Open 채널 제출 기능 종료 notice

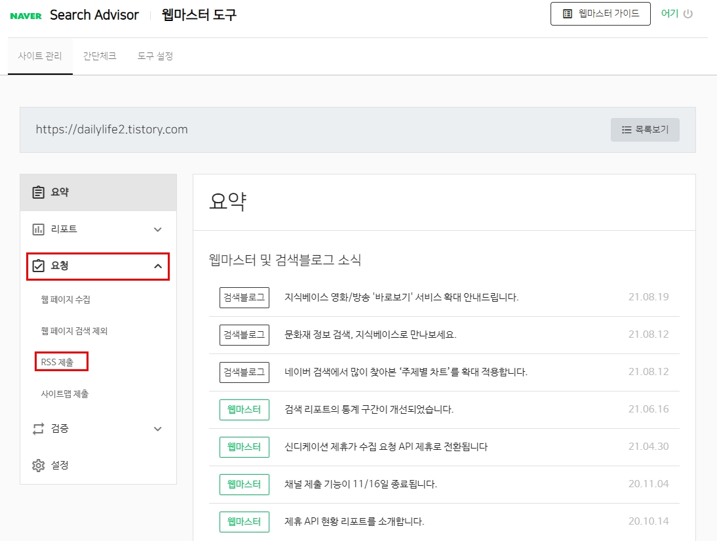(360, 484)
